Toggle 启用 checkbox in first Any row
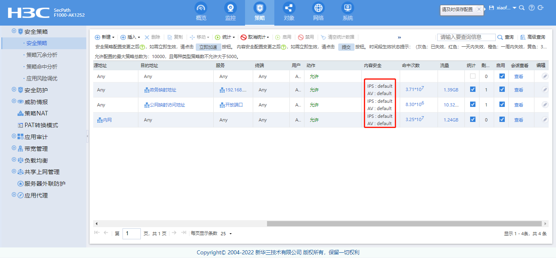 (502, 76)
